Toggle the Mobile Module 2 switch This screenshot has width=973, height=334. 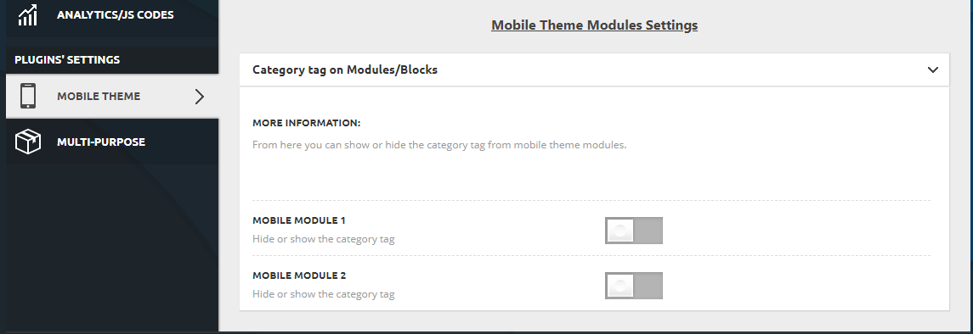(634, 285)
